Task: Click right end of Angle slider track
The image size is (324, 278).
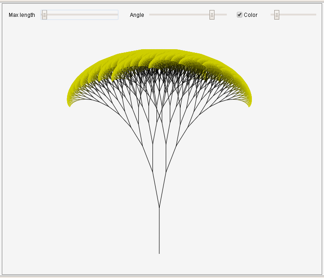Action: click(225, 15)
